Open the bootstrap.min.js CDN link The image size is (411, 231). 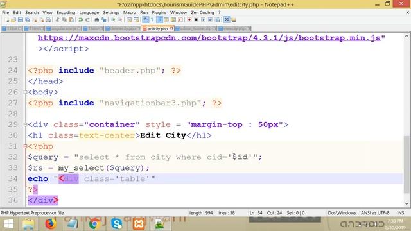point(209,38)
